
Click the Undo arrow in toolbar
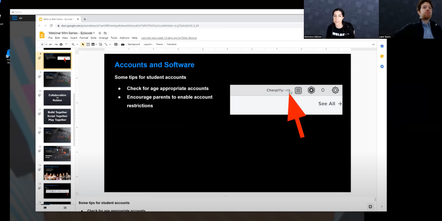coord(51,44)
